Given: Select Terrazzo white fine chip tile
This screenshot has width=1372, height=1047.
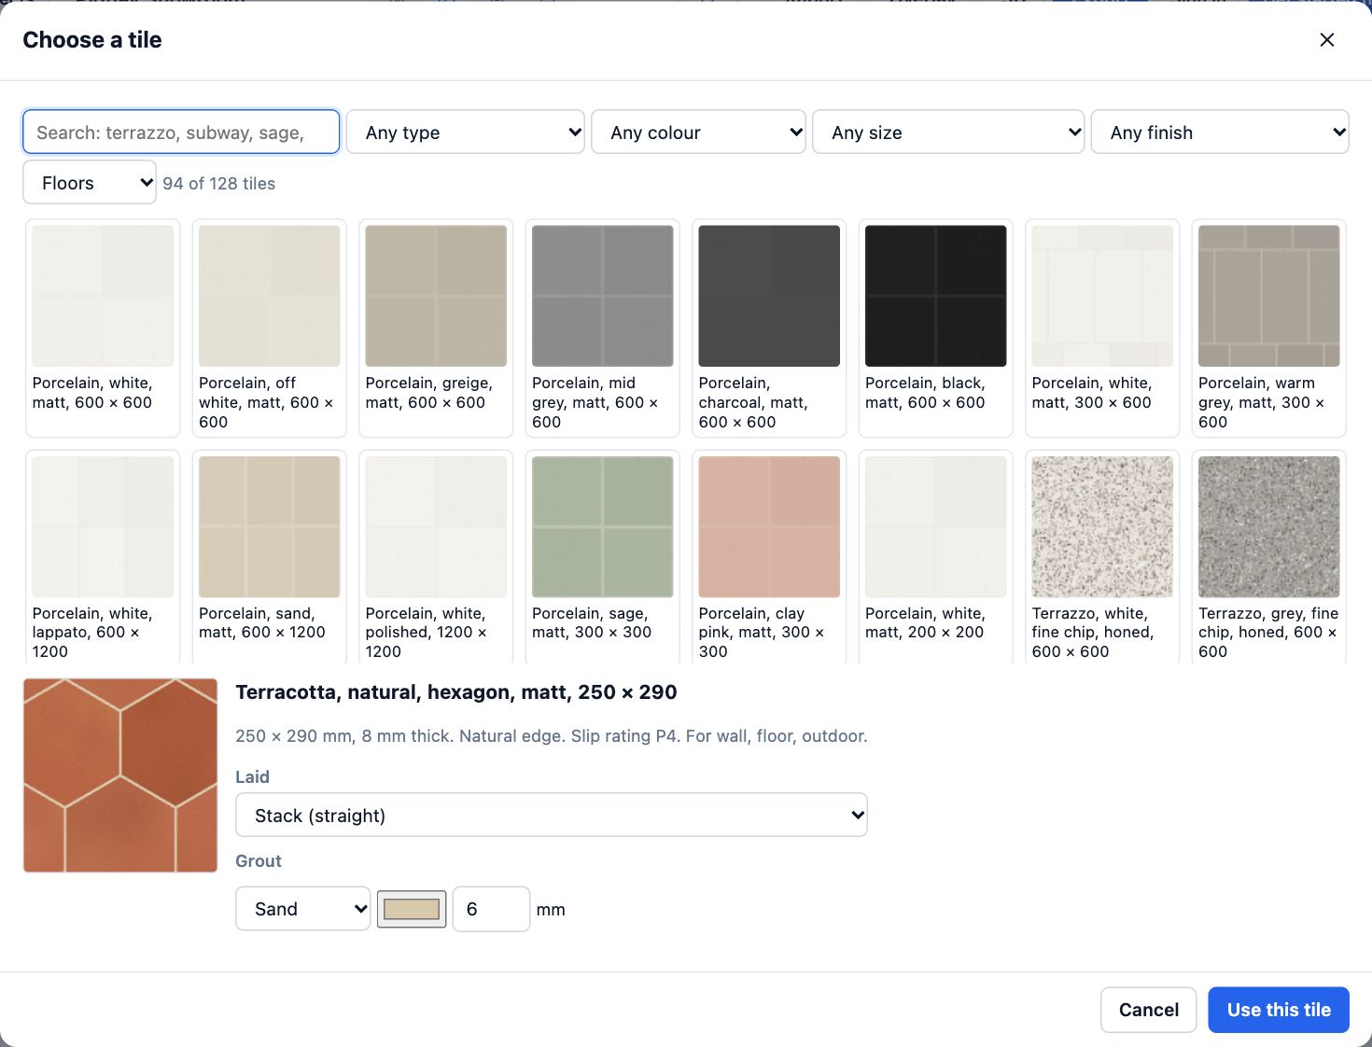Looking at the screenshot, I should click(1102, 557).
